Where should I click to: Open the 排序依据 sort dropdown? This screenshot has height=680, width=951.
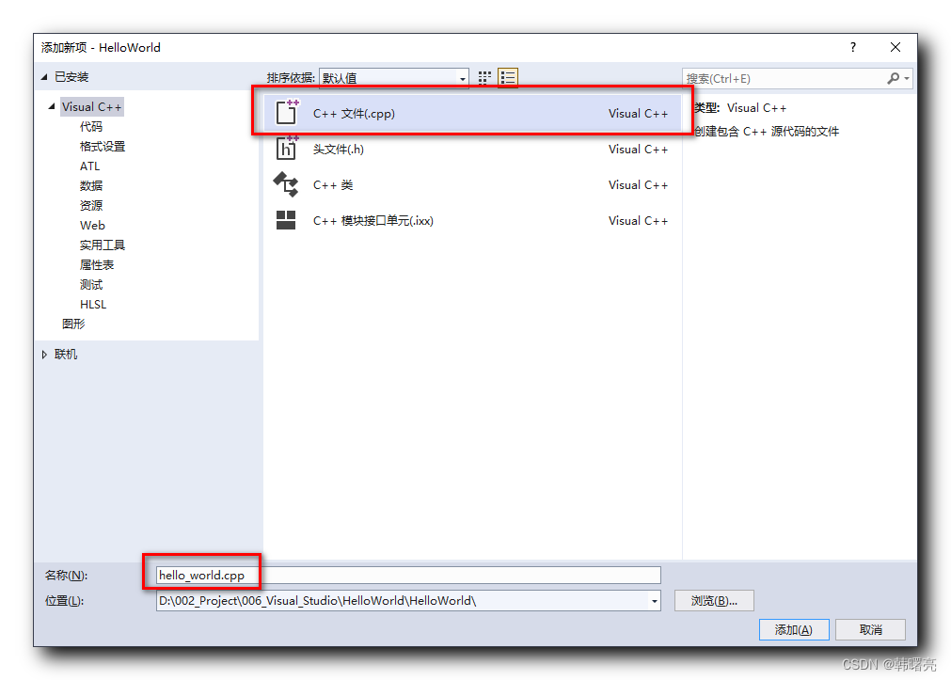[394, 78]
